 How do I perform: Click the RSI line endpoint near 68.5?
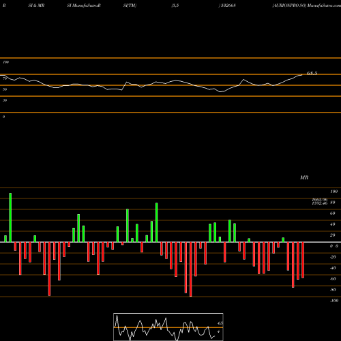click(x=302, y=74)
